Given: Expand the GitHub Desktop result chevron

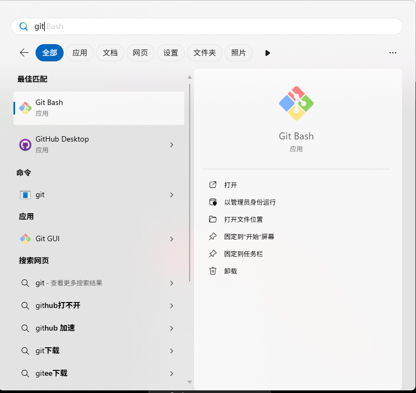Looking at the screenshot, I should [x=171, y=144].
